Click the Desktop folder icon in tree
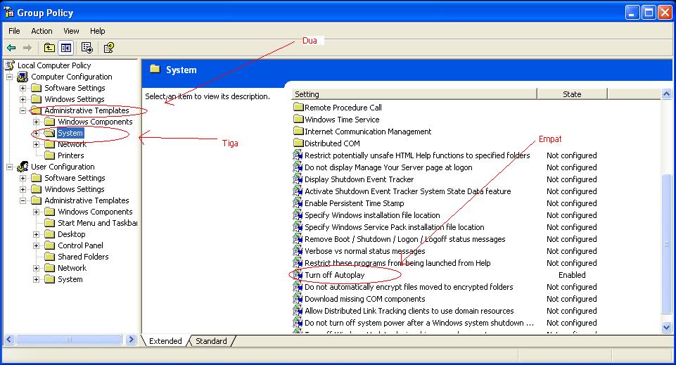 [x=50, y=234]
